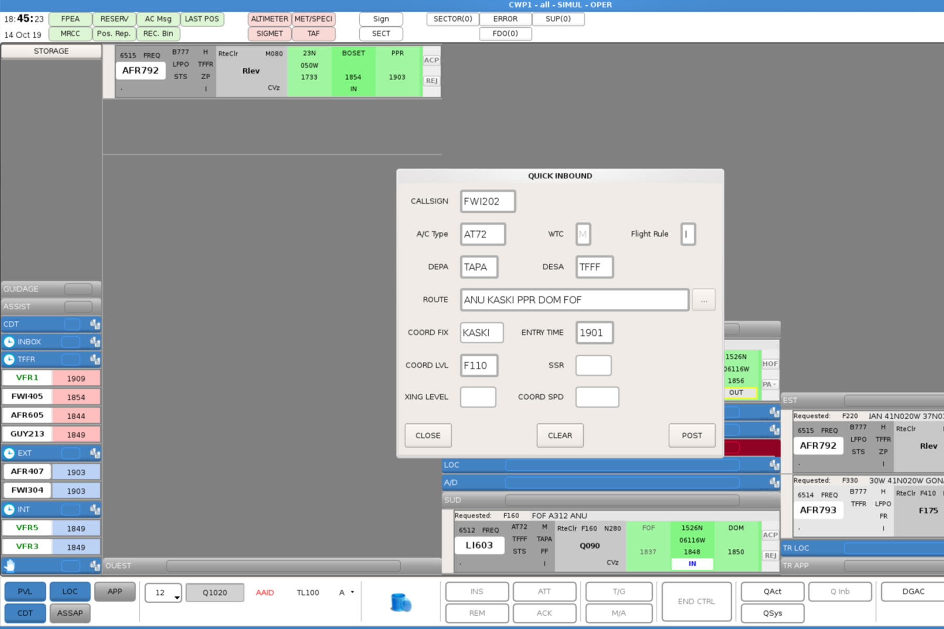Viewport: 944px width, 629px height.
Task: Click the clock icon beside INT
Action: click(x=9, y=509)
